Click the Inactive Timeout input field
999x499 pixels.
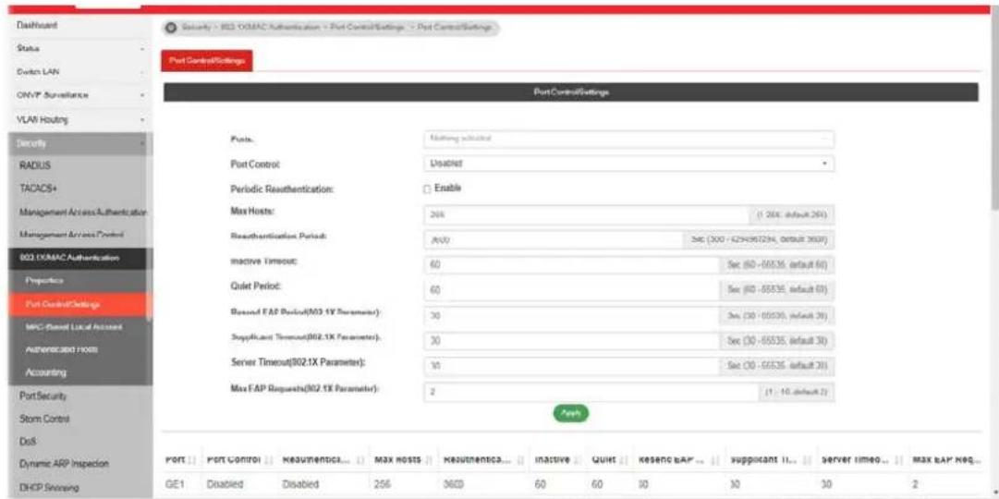pos(571,265)
